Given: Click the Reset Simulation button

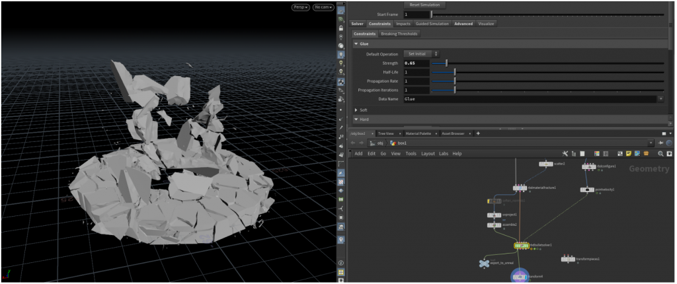Looking at the screenshot, I should [424, 5].
